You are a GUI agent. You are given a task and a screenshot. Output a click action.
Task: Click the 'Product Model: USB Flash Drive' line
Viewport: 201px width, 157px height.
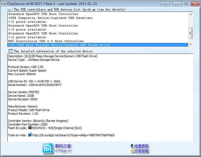(29, 110)
